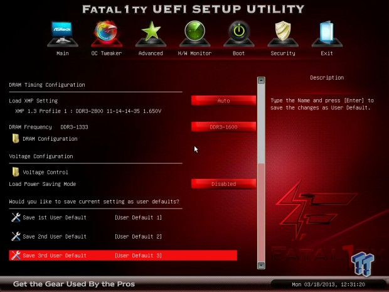
Task: Click the Description panel heading
Action: (x=327, y=78)
